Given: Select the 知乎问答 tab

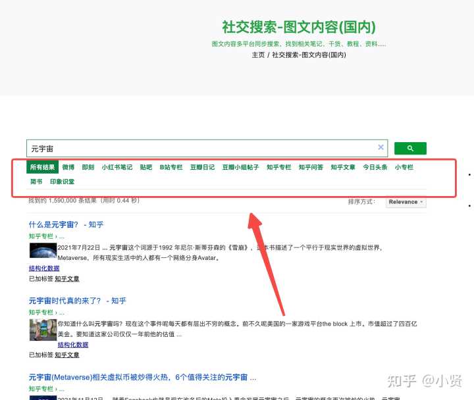Looking at the screenshot, I should (311, 167).
